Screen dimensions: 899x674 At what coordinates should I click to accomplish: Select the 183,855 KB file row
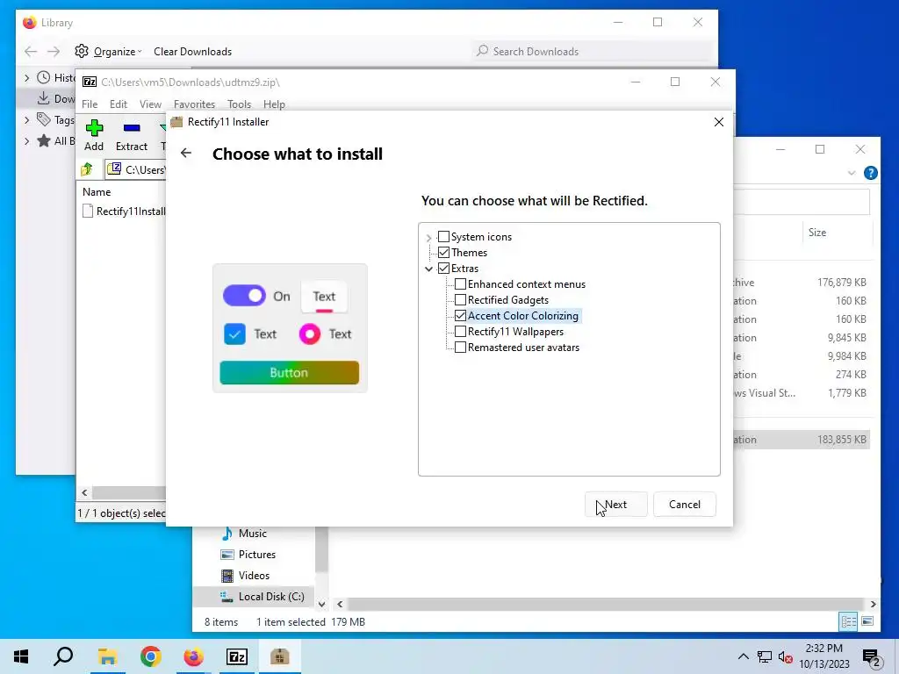pyautogui.click(x=802, y=440)
